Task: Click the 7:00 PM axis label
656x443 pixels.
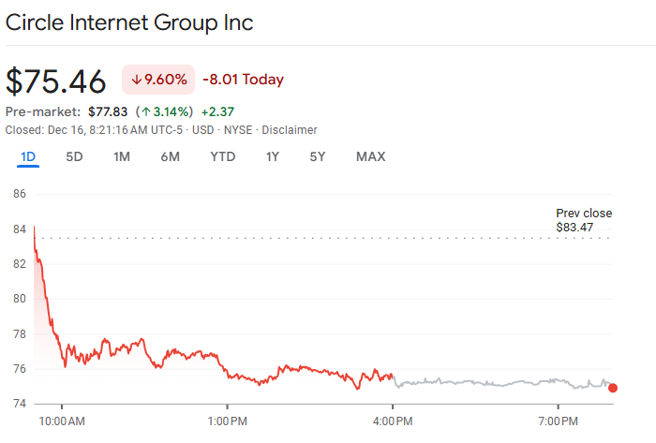Action: 558,420
